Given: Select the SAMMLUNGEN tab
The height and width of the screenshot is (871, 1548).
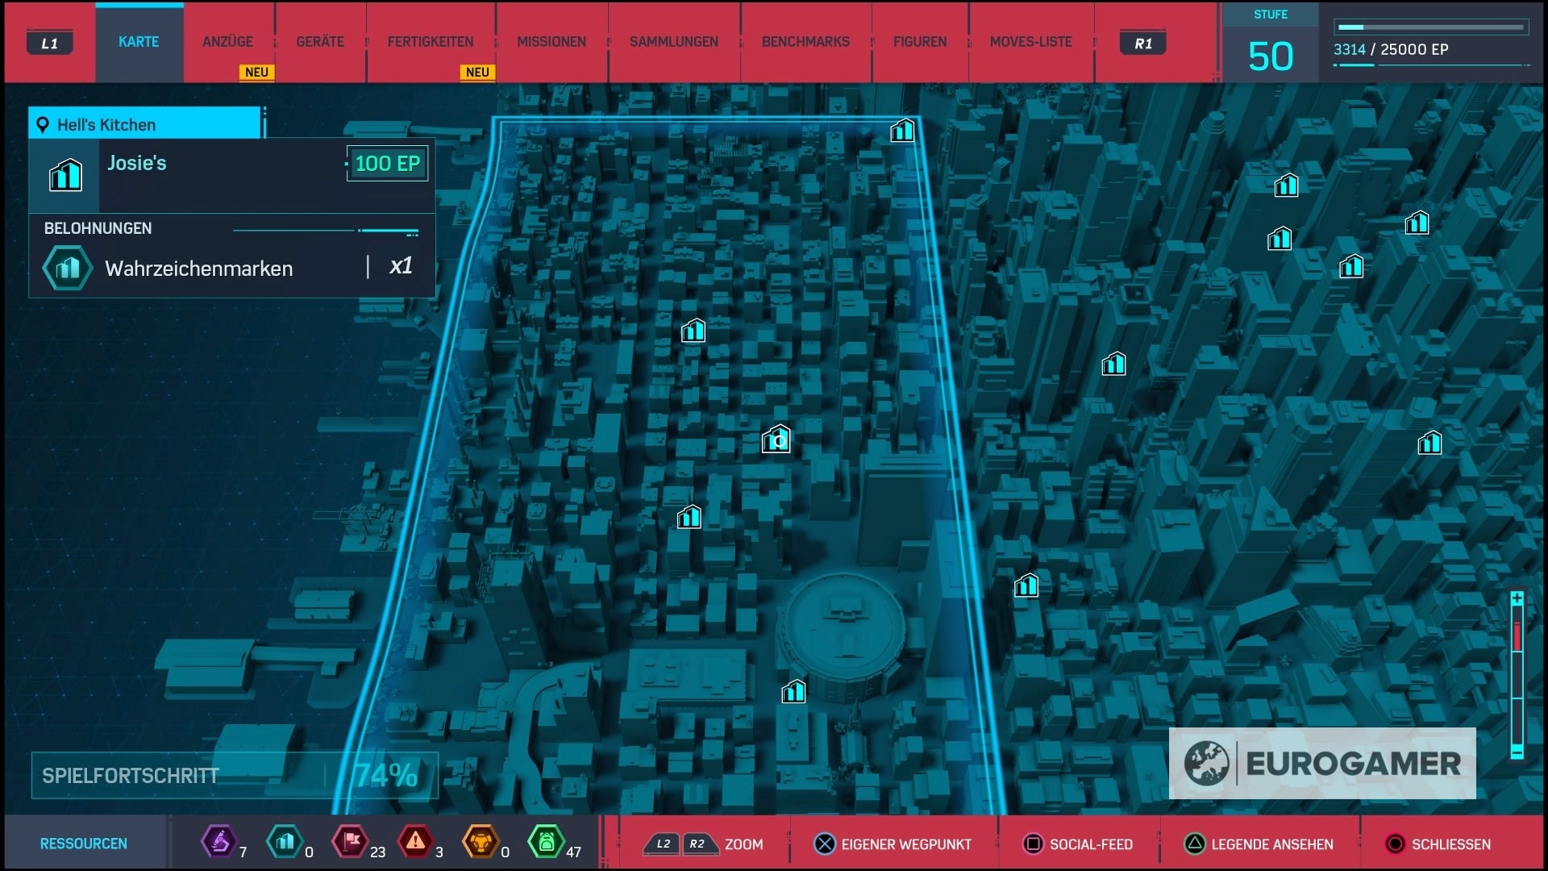Looking at the screenshot, I should tap(674, 42).
